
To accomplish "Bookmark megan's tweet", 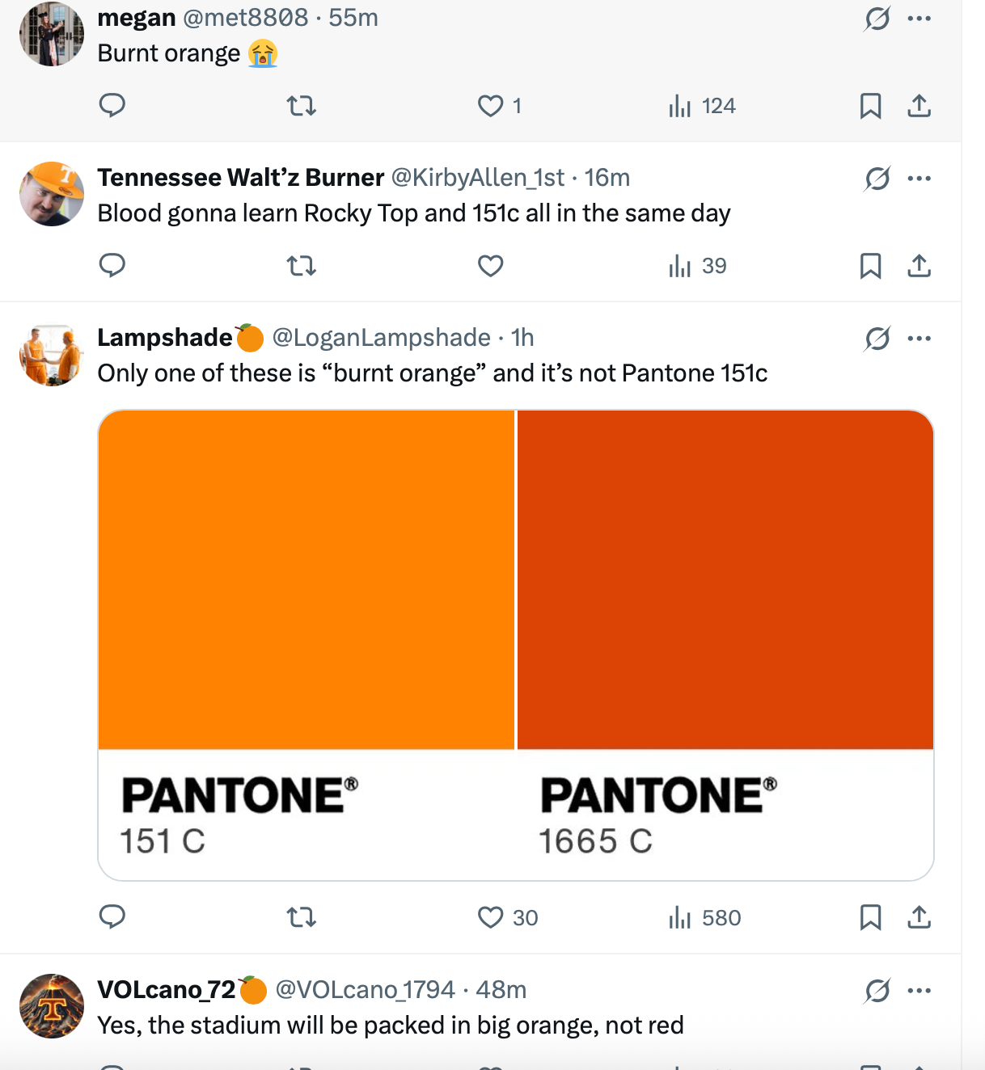I will tap(869, 105).
